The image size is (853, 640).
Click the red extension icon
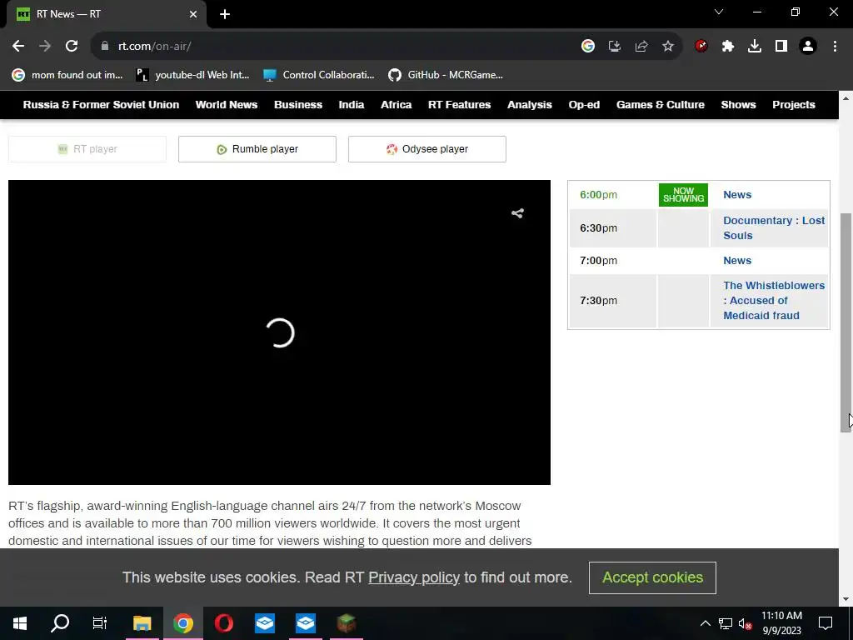tap(701, 47)
